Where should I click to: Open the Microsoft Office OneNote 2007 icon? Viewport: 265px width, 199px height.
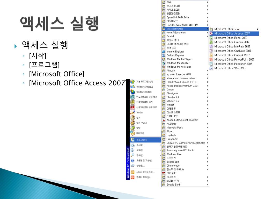[211, 51]
